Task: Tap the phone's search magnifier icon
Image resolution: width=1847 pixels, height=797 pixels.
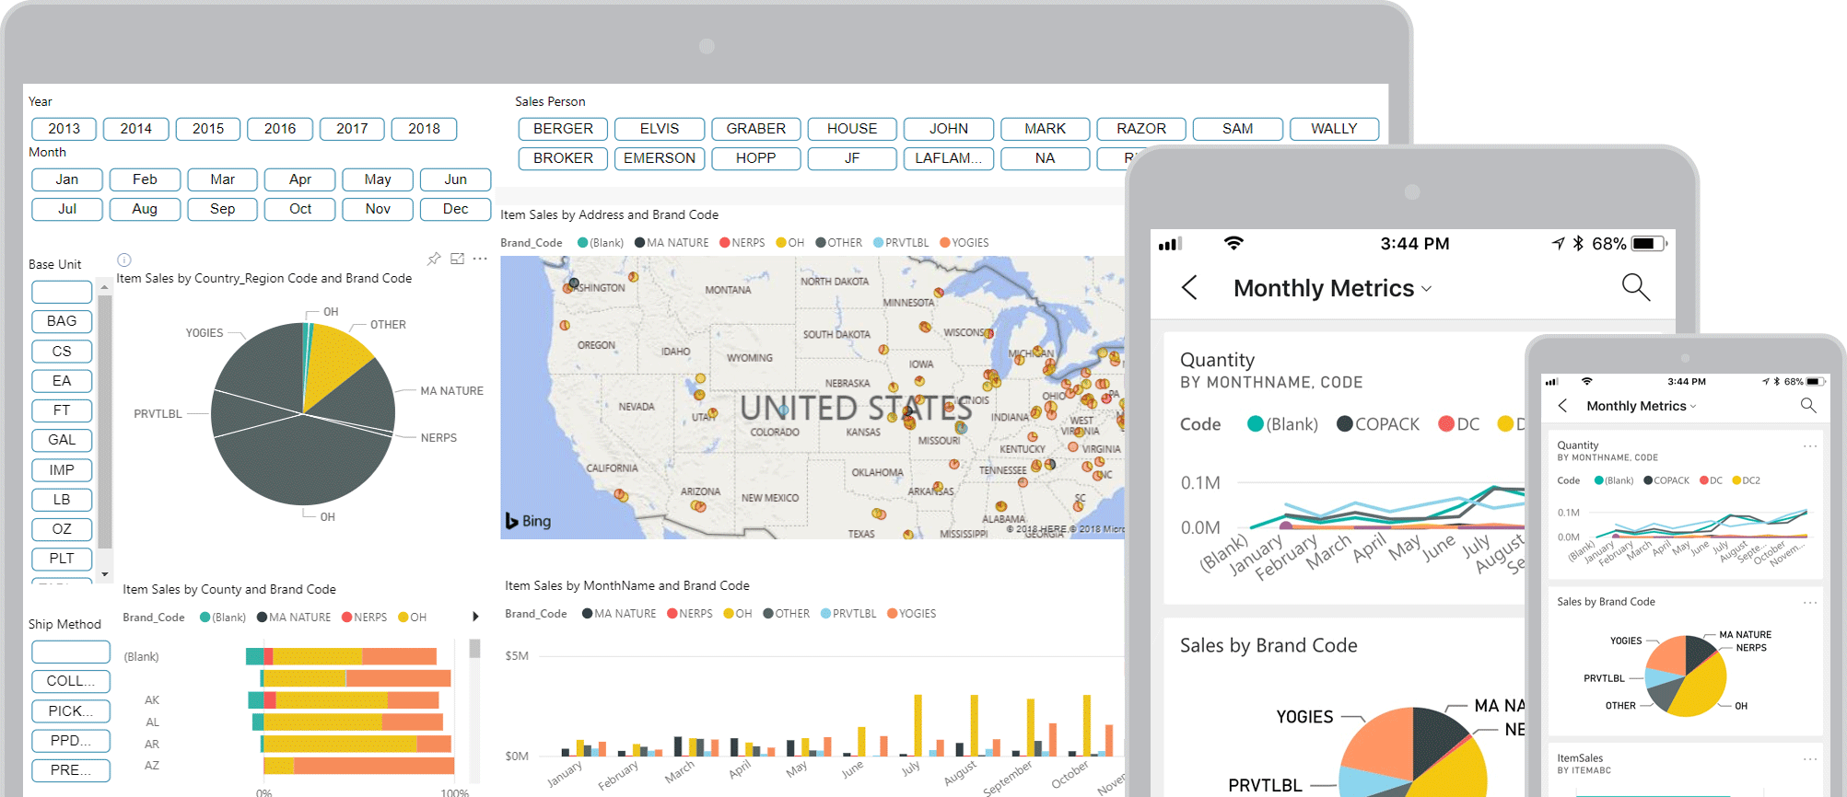Action: click(x=1808, y=406)
